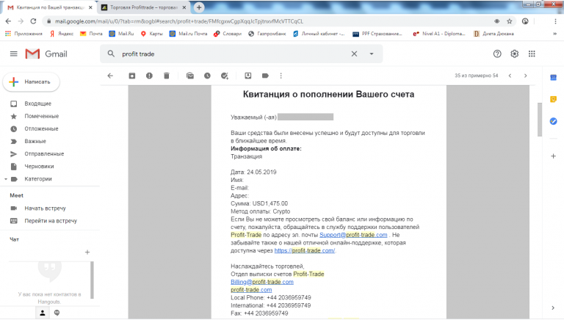The height and width of the screenshot is (320, 564).
Task: Go to newer message arrow
Action: [510, 76]
